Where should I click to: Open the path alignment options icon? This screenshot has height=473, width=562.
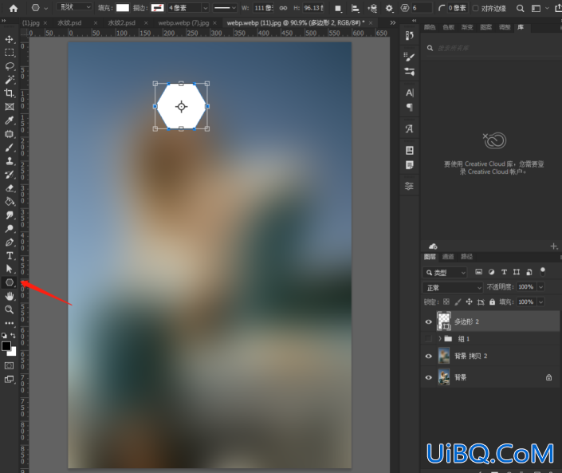(x=355, y=8)
